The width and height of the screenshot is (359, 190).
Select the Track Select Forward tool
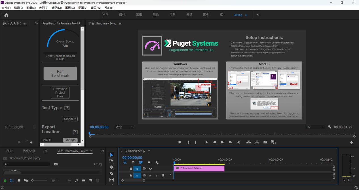point(111,161)
